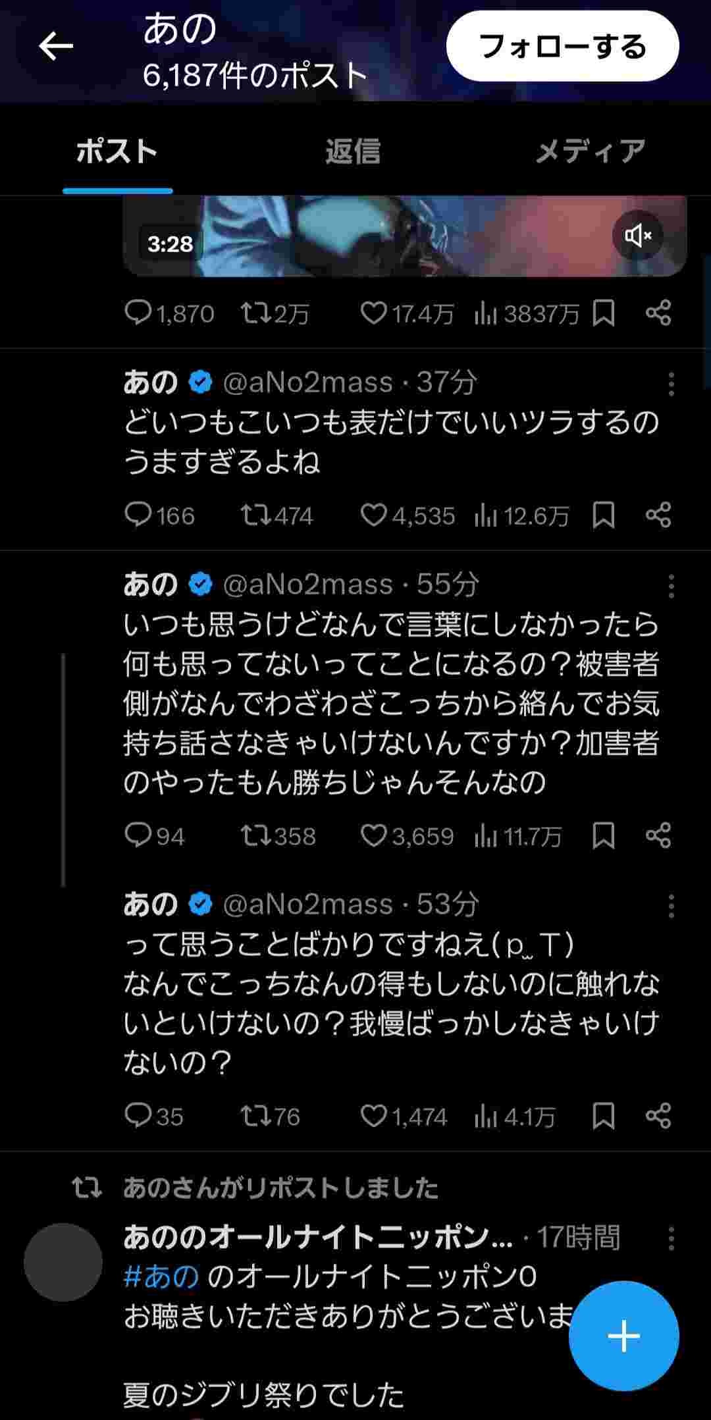Screen dimensions: 711x1420
Task: Switch to the 返信 tab
Action: pos(353,151)
